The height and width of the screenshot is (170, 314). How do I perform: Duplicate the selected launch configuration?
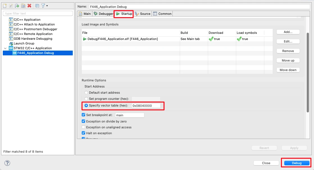[x=24, y=6]
